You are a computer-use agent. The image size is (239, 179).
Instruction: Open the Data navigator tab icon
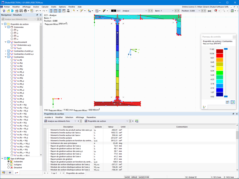[x=3, y=173]
